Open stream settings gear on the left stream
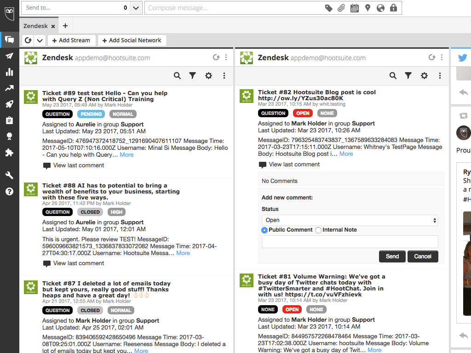Image resolution: width=471 pixels, height=353 pixels. click(208, 75)
